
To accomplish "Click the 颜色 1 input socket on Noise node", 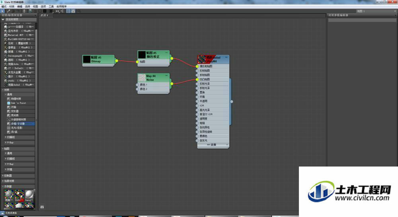I will point(137,85).
